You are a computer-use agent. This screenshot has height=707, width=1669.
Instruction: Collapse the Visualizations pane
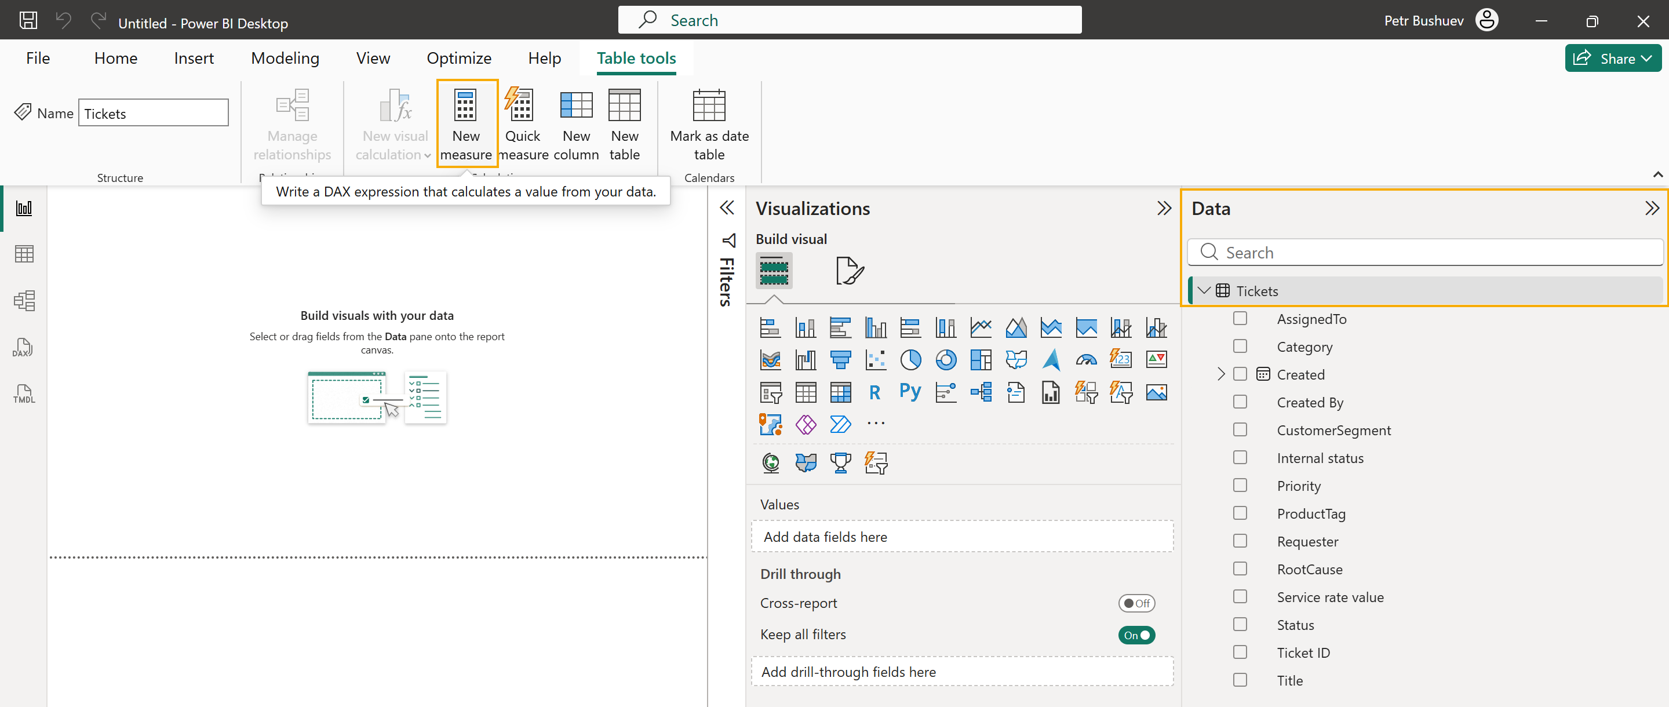1164,208
